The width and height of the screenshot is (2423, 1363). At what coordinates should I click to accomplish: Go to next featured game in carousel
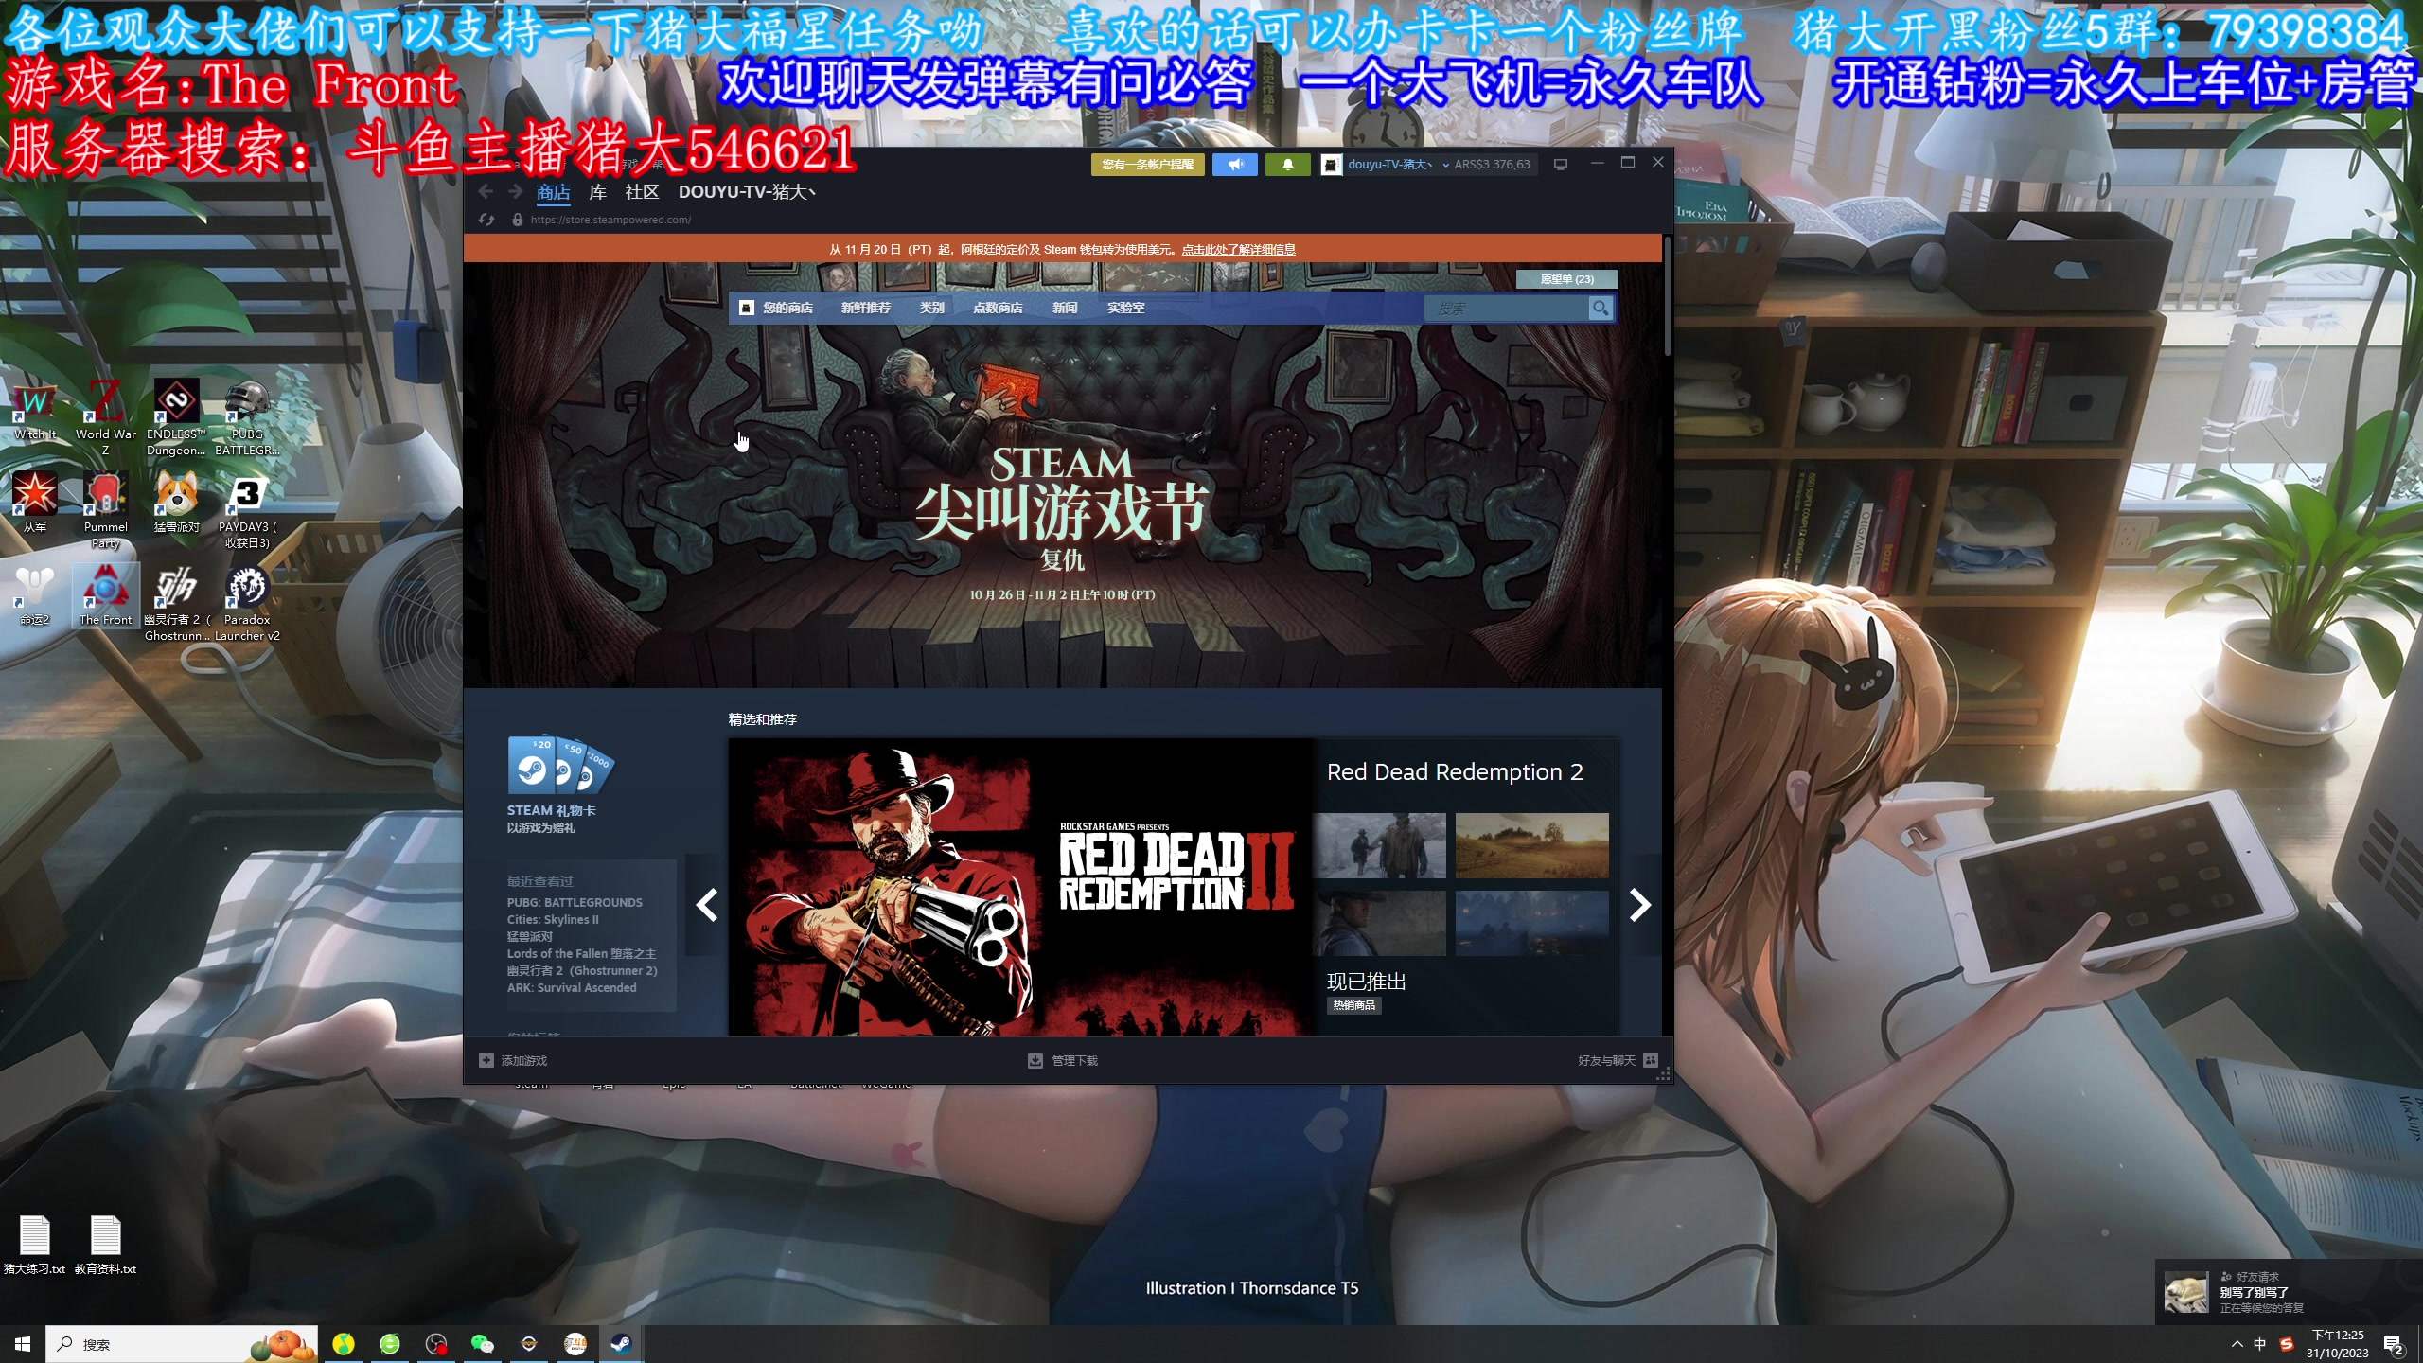tap(1640, 905)
